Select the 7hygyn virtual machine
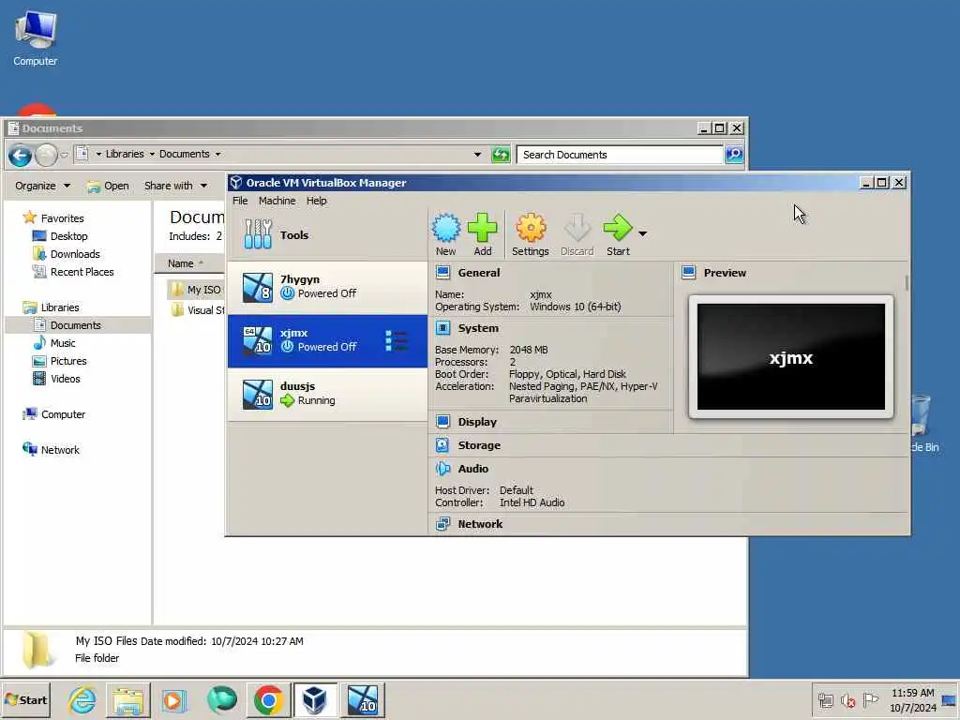This screenshot has width=960, height=720. pyautogui.click(x=327, y=287)
